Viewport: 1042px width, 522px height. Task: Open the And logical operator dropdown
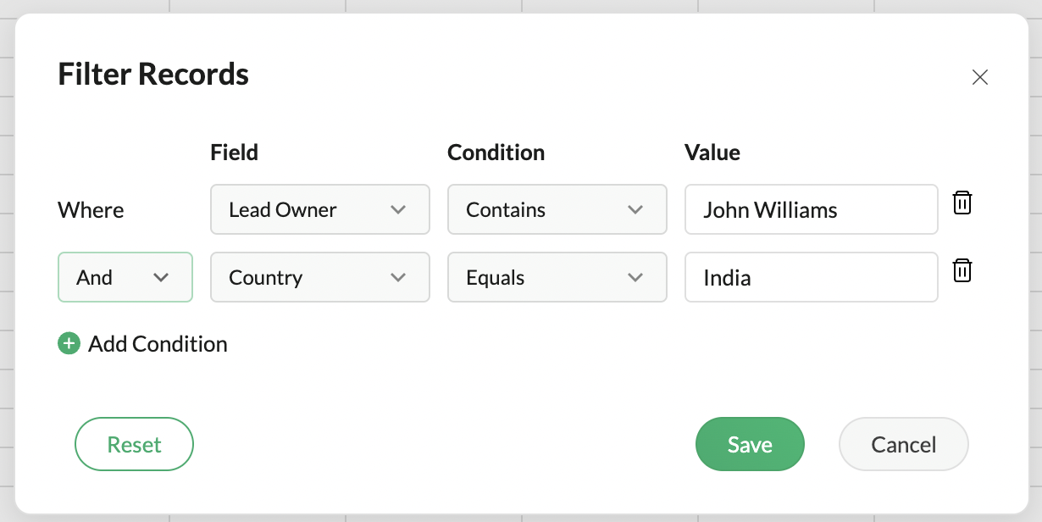click(125, 277)
